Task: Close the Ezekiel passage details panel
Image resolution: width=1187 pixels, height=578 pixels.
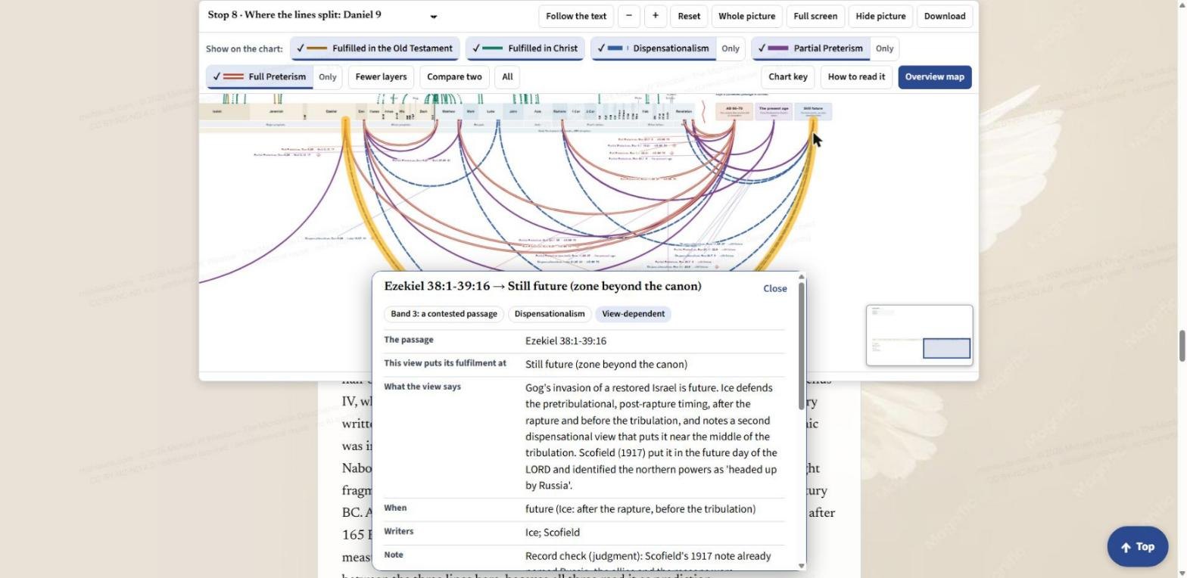Action: tap(775, 288)
